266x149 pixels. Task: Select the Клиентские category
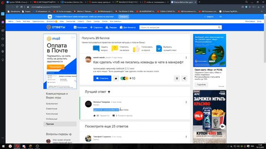pyautogui.click(x=52, y=108)
